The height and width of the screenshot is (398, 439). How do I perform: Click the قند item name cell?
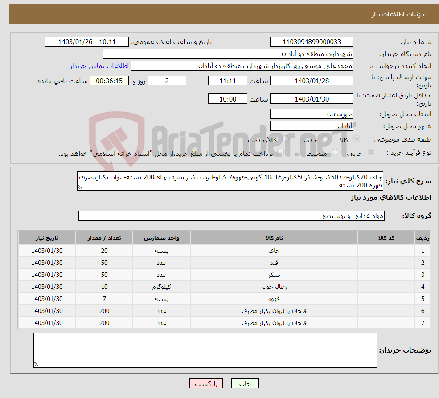(274, 263)
